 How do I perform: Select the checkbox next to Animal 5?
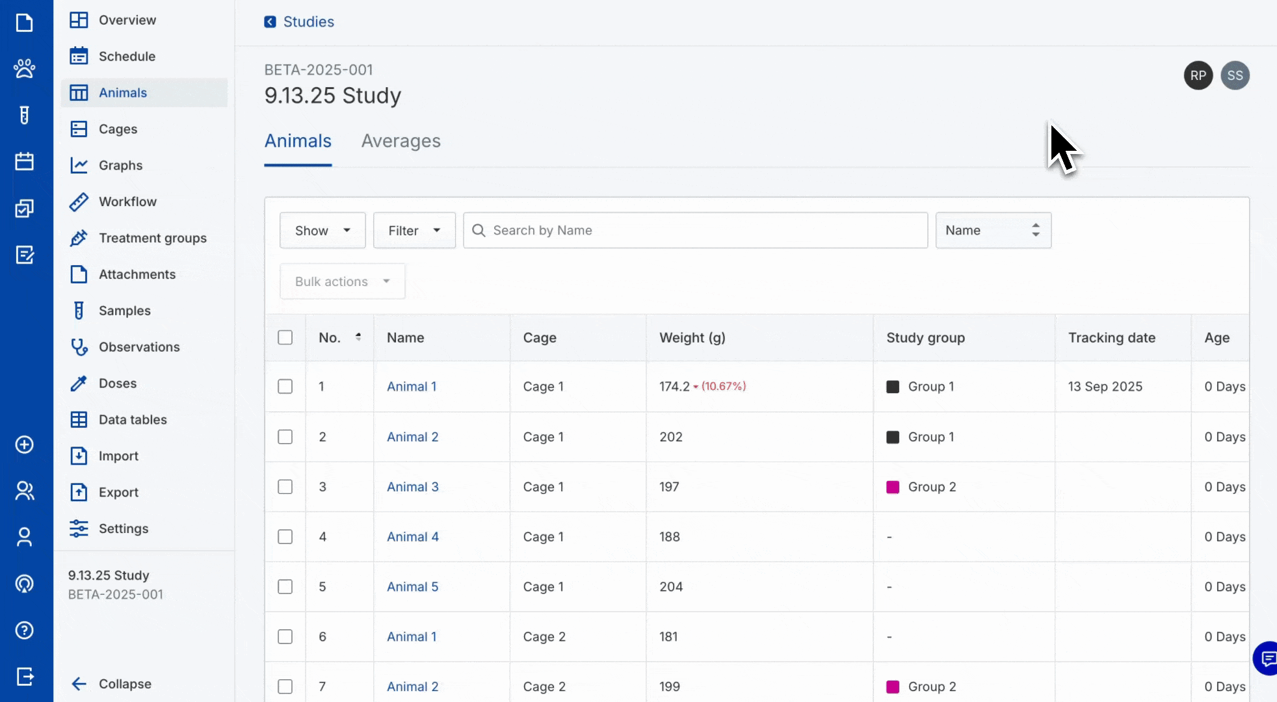click(x=285, y=586)
